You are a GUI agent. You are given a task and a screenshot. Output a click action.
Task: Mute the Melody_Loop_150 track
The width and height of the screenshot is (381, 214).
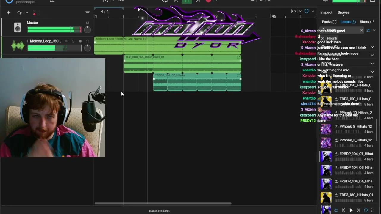66,41
